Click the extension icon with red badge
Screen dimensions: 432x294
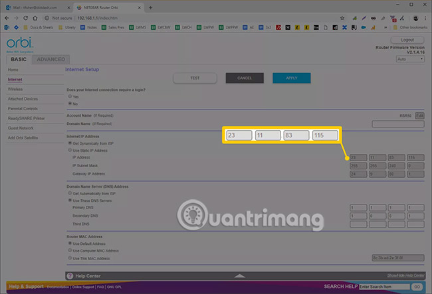pyautogui.click(x=393, y=19)
